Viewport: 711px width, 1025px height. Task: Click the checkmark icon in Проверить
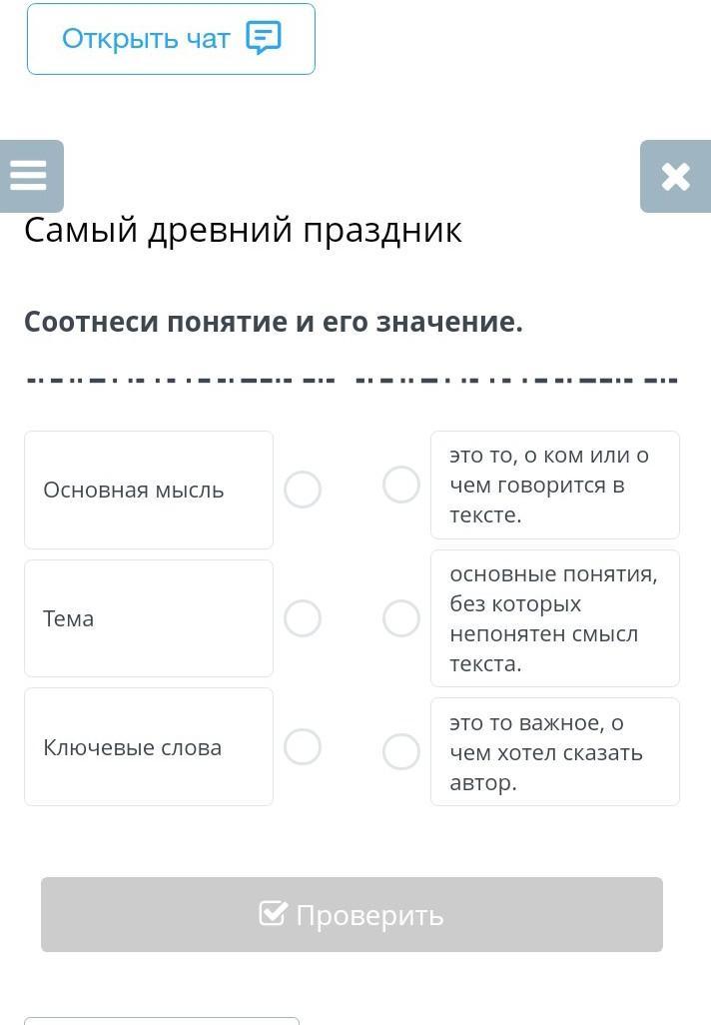coord(273,913)
